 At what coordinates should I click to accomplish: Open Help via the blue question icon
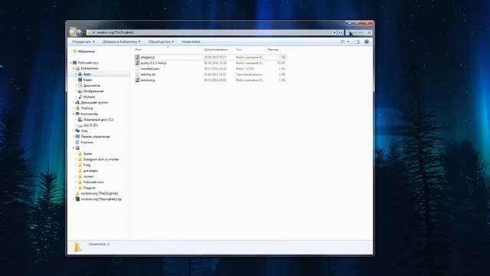(367, 41)
